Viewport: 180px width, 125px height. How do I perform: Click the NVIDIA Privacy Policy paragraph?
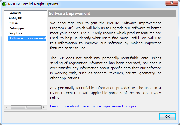click(x=105, y=93)
